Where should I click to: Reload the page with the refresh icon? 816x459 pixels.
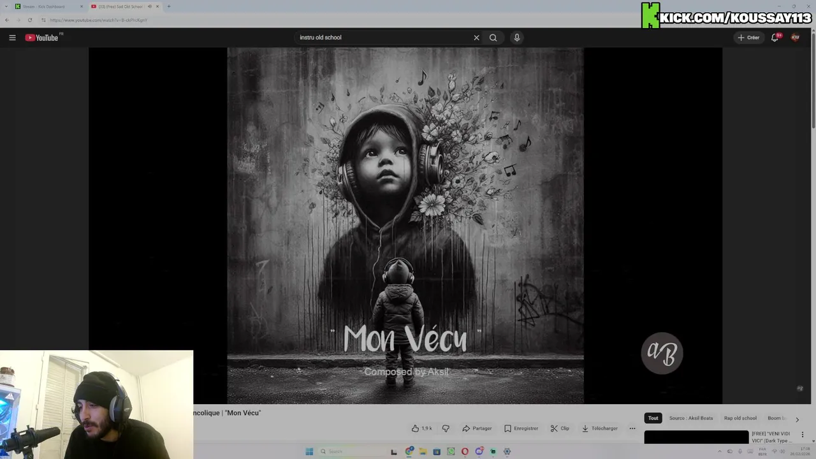point(29,20)
